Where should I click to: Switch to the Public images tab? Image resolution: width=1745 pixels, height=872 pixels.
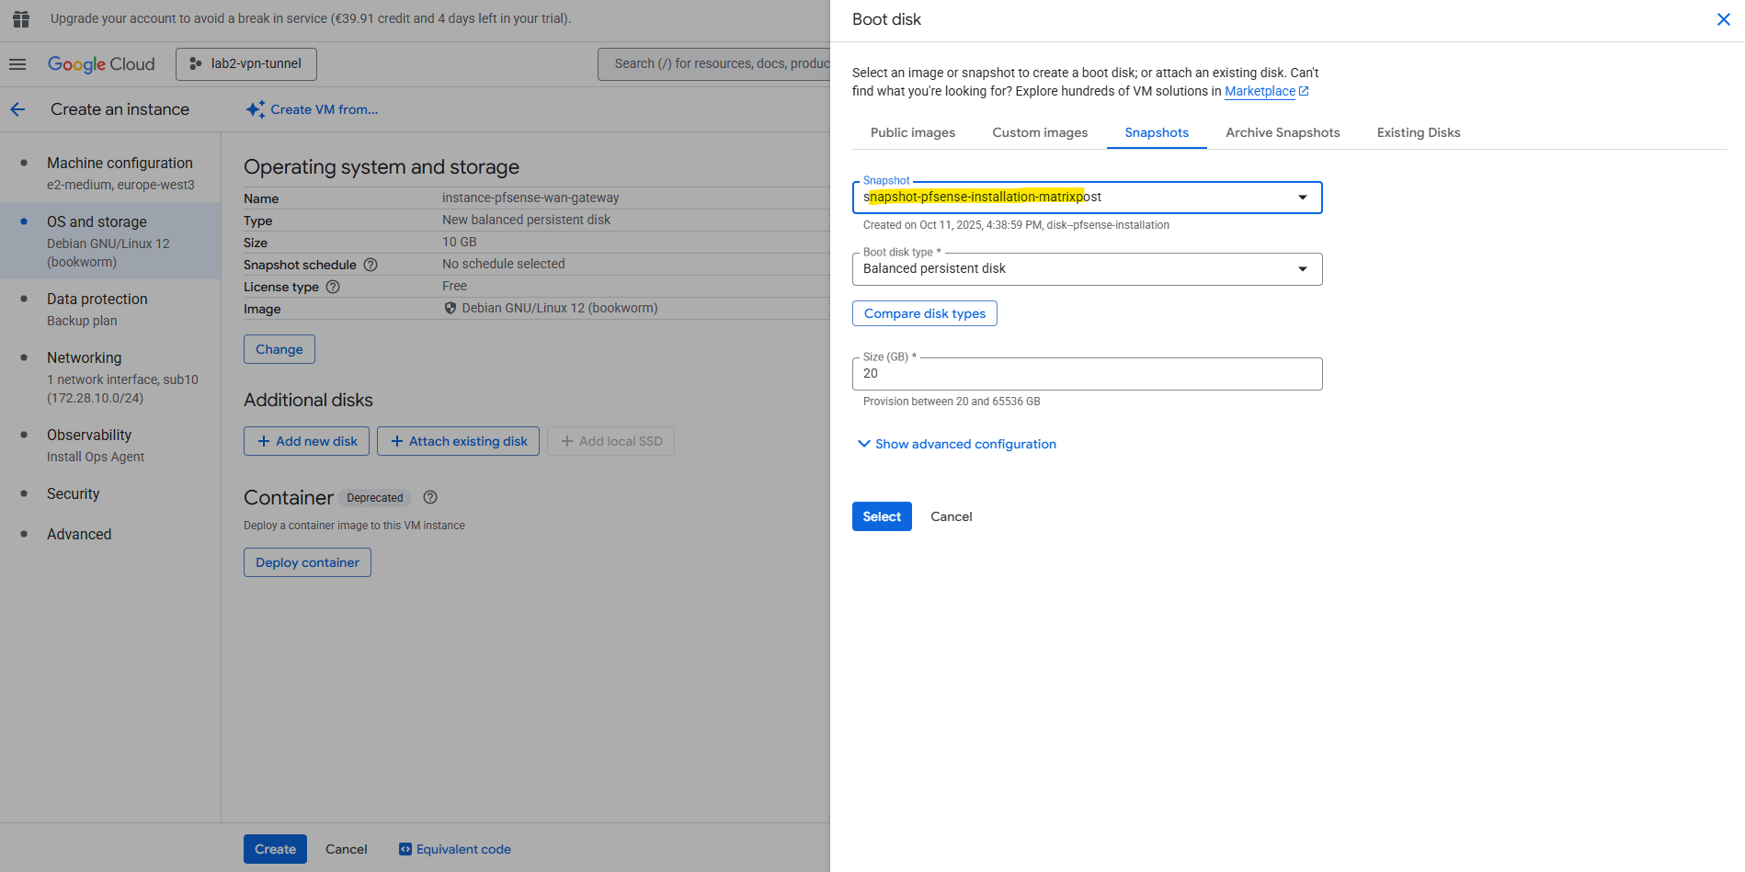[x=912, y=132]
